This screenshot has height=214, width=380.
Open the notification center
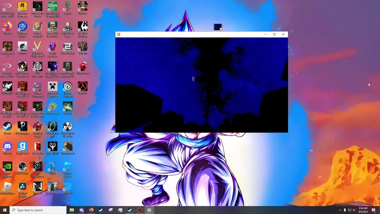tap(374, 210)
